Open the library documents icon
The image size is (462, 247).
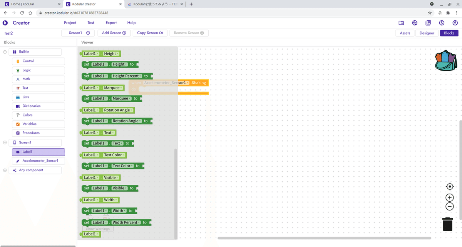pos(428,23)
